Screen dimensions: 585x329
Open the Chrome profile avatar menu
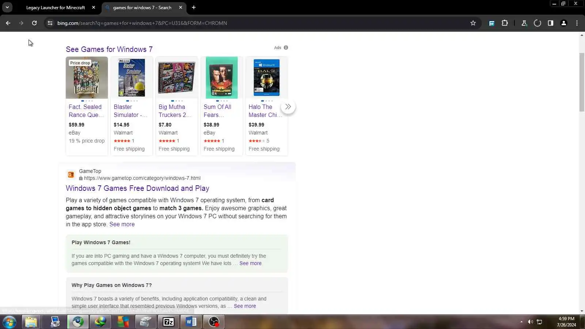coord(564,23)
